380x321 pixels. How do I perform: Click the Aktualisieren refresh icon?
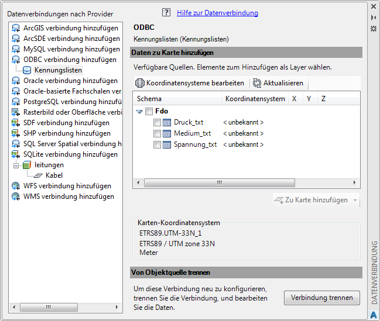pyautogui.click(x=257, y=83)
